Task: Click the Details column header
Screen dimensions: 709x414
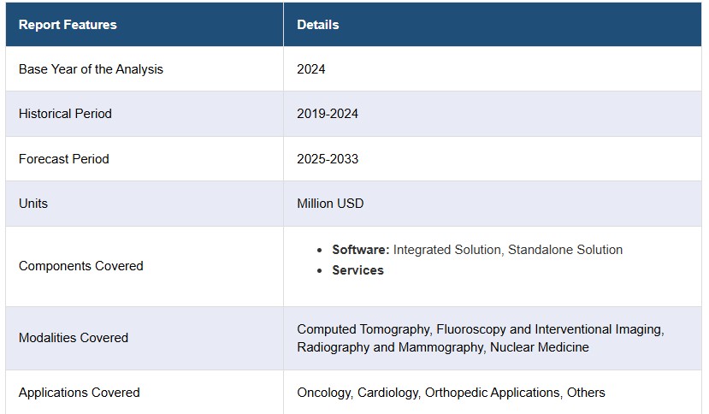Action: (318, 25)
